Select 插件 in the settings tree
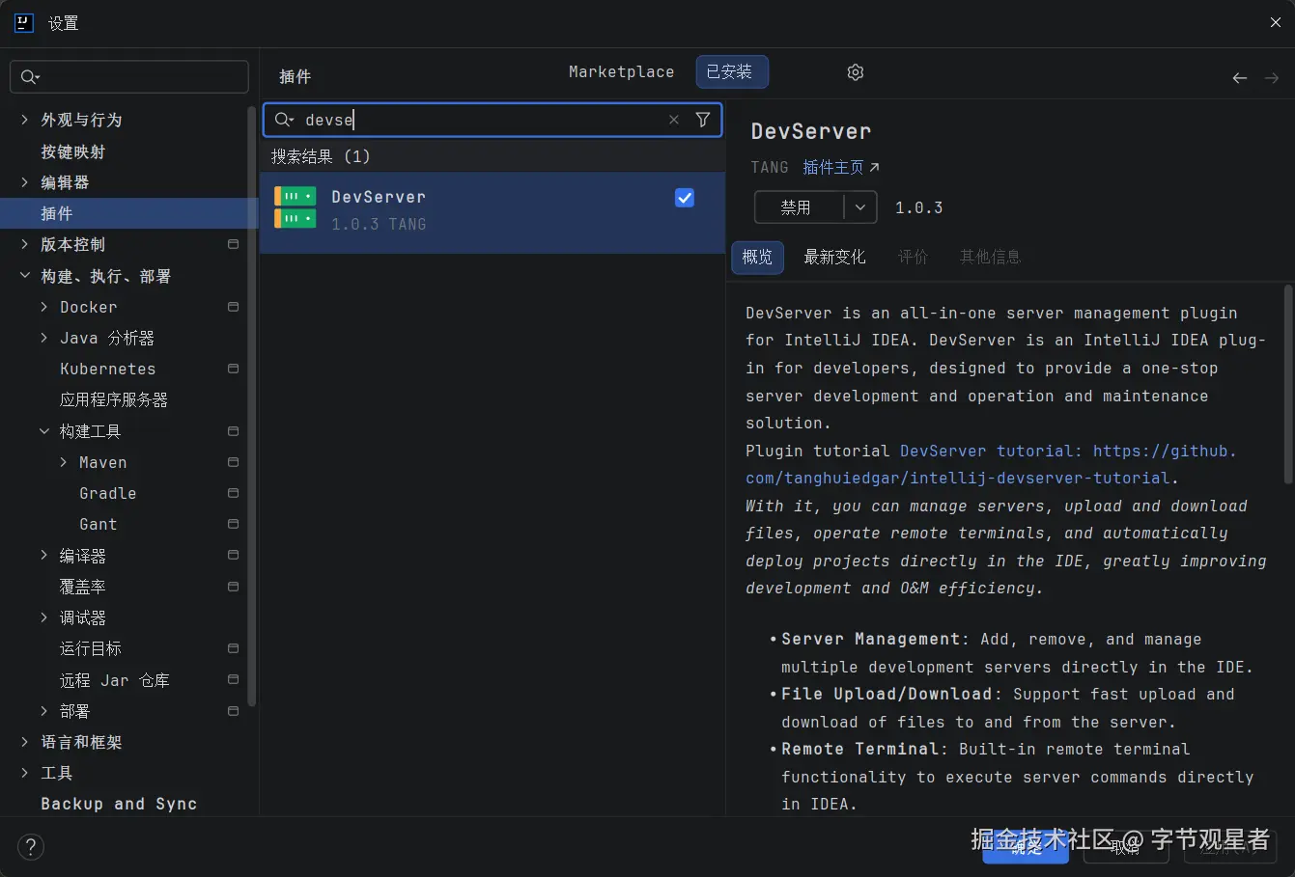1295x877 pixels. pyautogui.click(x=129, y=213)
